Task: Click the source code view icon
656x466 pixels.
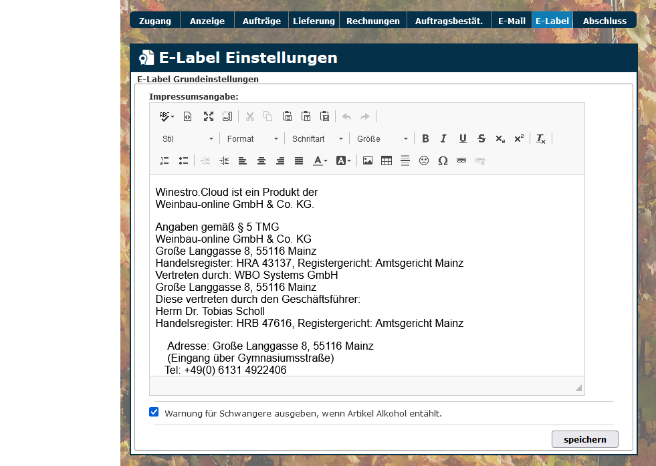Action: [x=187, y=116]
